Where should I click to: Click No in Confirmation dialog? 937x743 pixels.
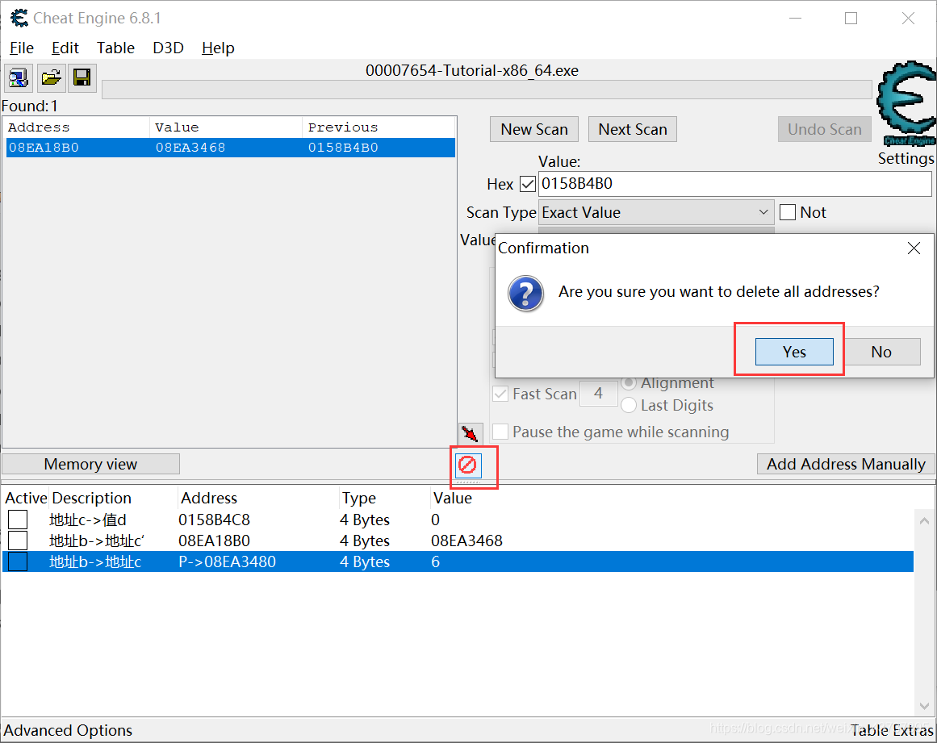[x=881, y=352]
